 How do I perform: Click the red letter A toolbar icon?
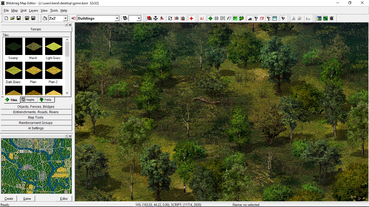[x=162, y=18]
